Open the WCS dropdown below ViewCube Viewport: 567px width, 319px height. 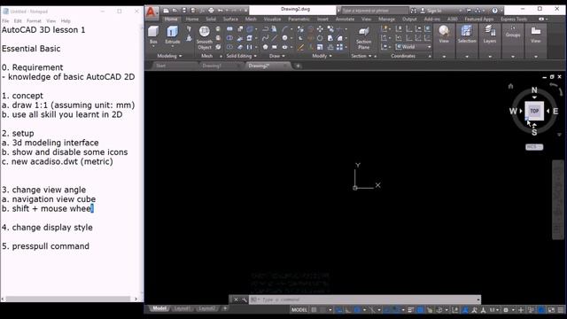[534, 147]
